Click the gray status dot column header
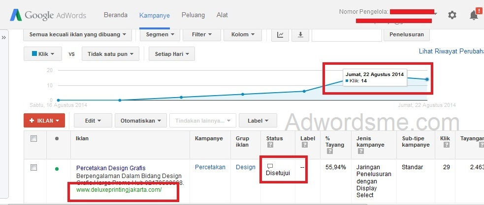484x205 pixels. click(57, 139)
